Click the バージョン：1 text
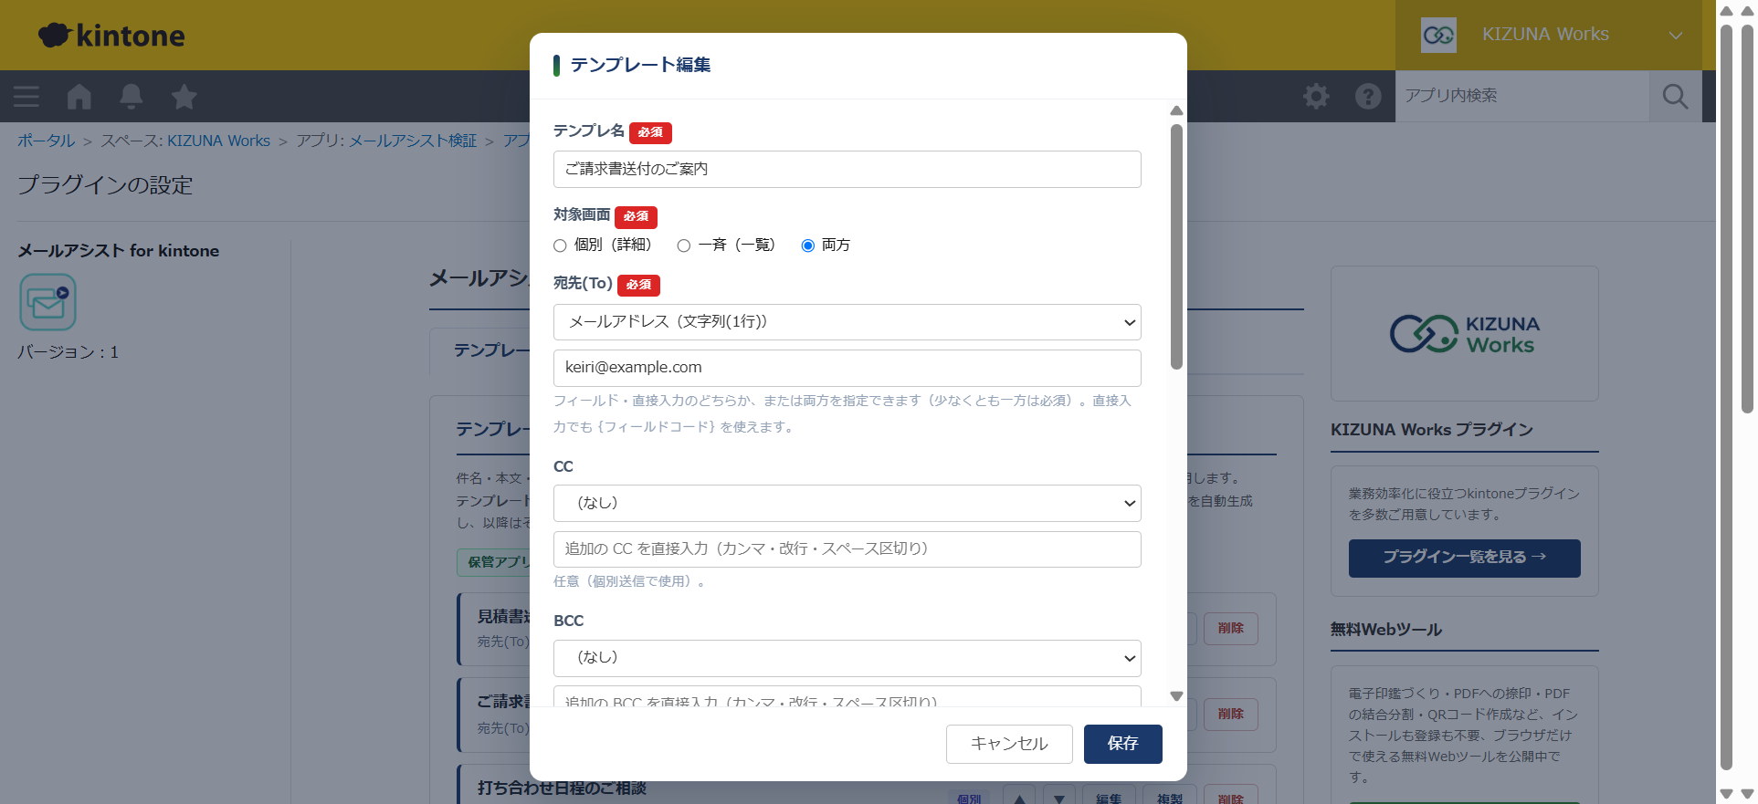1758x804 pixels. (x=68, y=352)
